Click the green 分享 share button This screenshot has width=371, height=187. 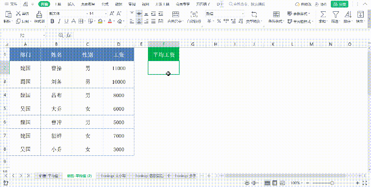(339, 4)
